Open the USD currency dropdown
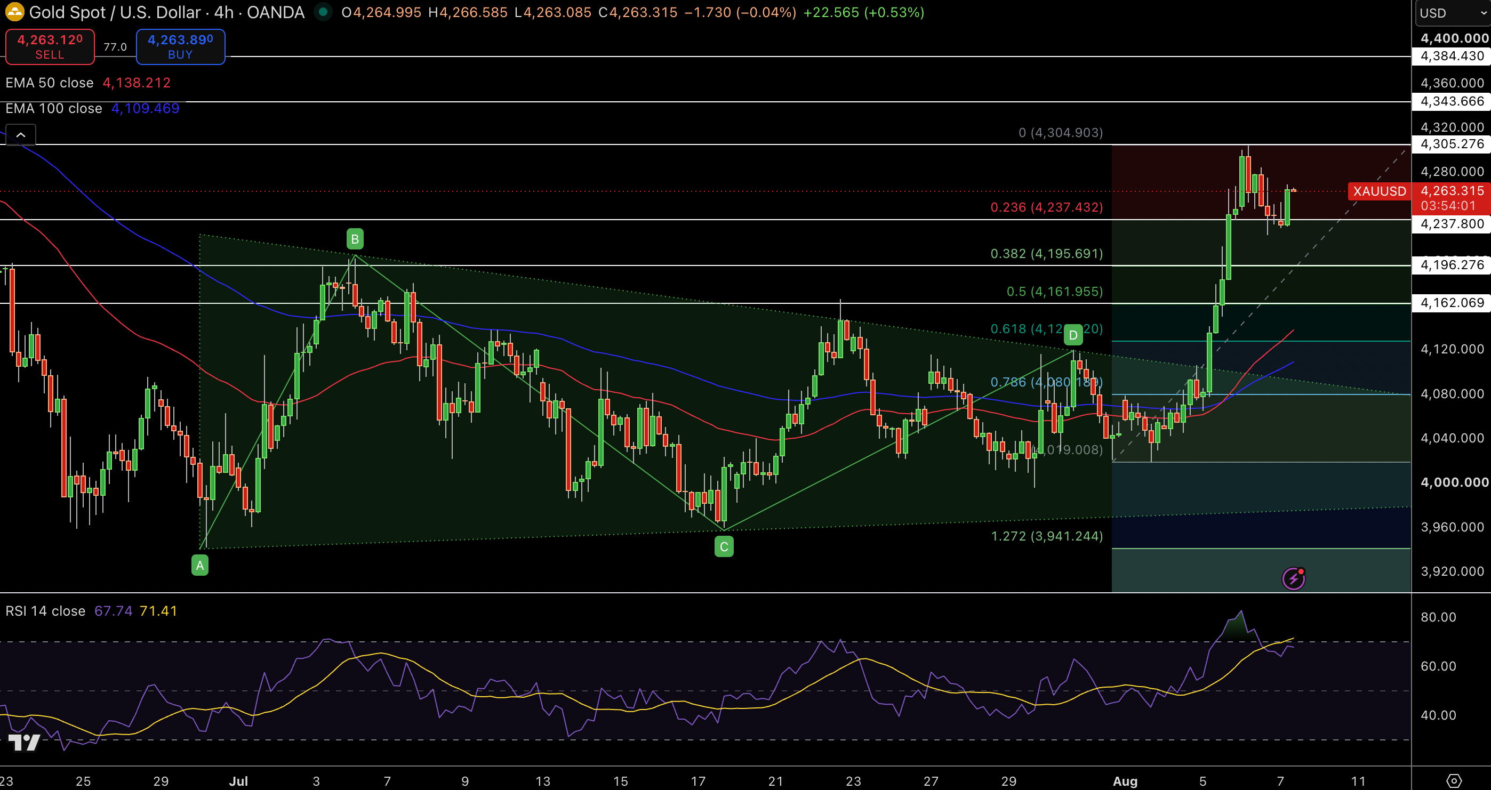The height and width of the screenshot is (790, 1491). tap(1453, 13)
